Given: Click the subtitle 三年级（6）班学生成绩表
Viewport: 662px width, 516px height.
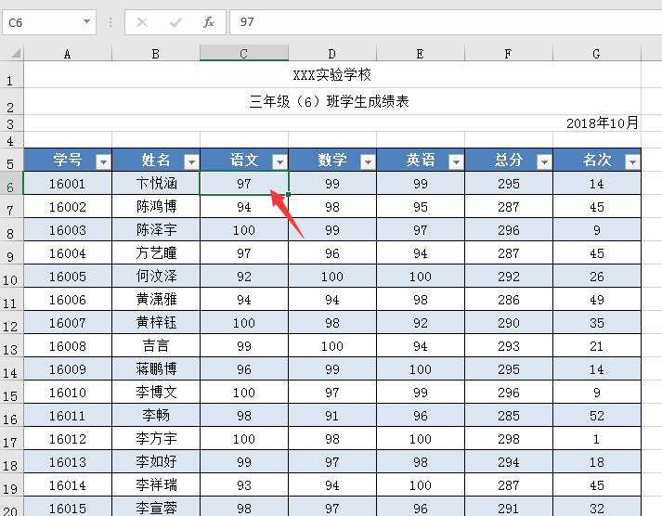Looking at the screenshot, I should point(332,102).
